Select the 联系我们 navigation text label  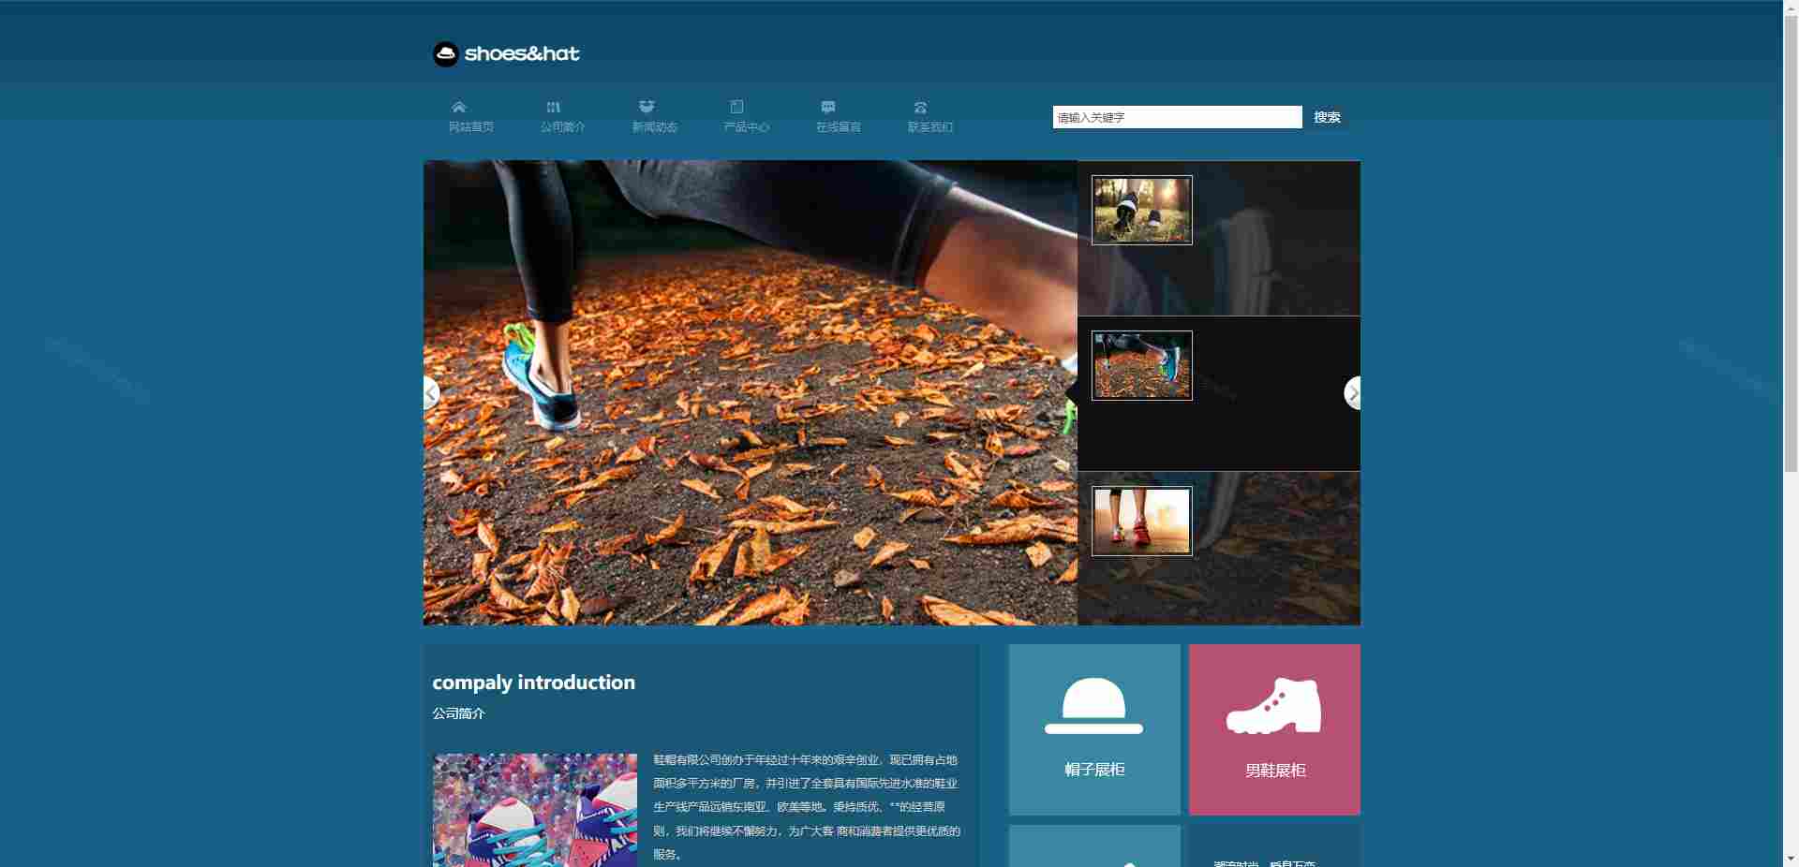click(x=929, y=127)
